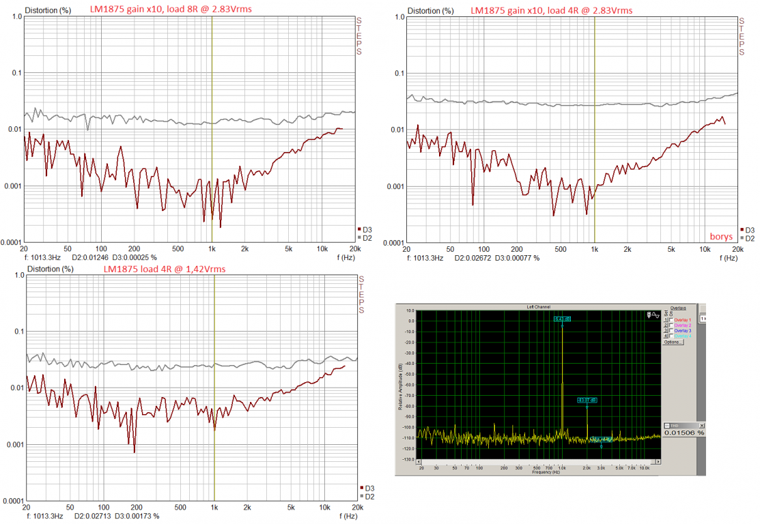Image resolution: width=760 pixels, height=524 pixels.
Task: Click the 0.01506 % THD value
Action: click(684, 433)
